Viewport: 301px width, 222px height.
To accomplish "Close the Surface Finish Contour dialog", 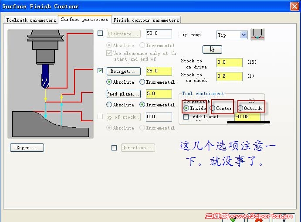I will point(294,7).
